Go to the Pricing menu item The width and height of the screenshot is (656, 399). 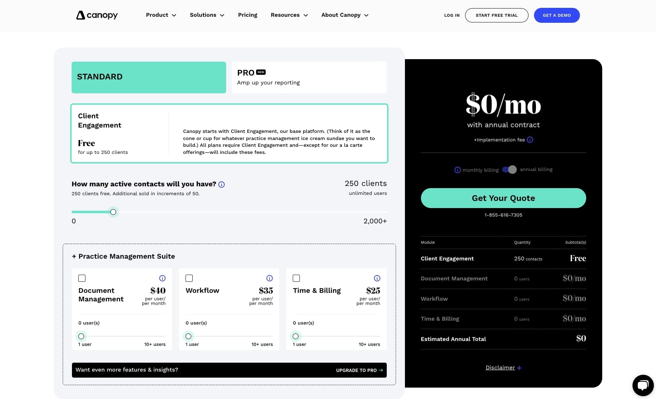point(248,15)
